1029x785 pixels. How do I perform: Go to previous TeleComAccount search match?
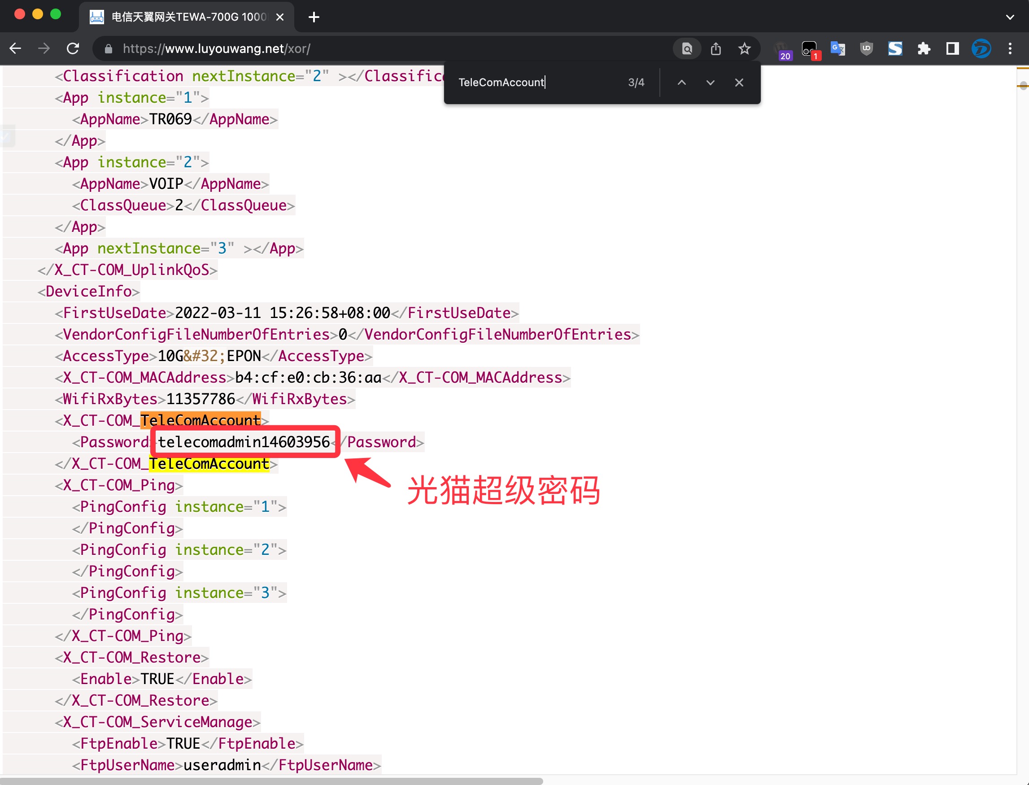[x=681, y=83]
